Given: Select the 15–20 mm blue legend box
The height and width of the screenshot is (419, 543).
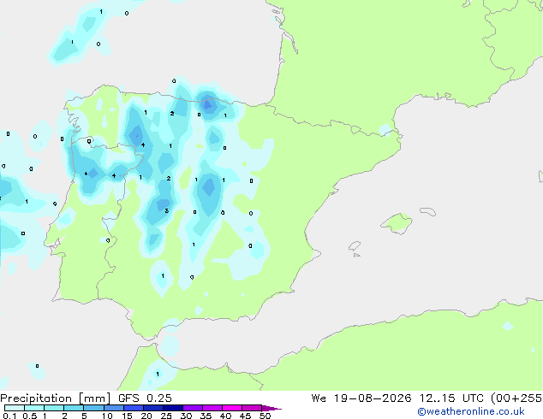Looking at the screenshot, I should point(134,408).
